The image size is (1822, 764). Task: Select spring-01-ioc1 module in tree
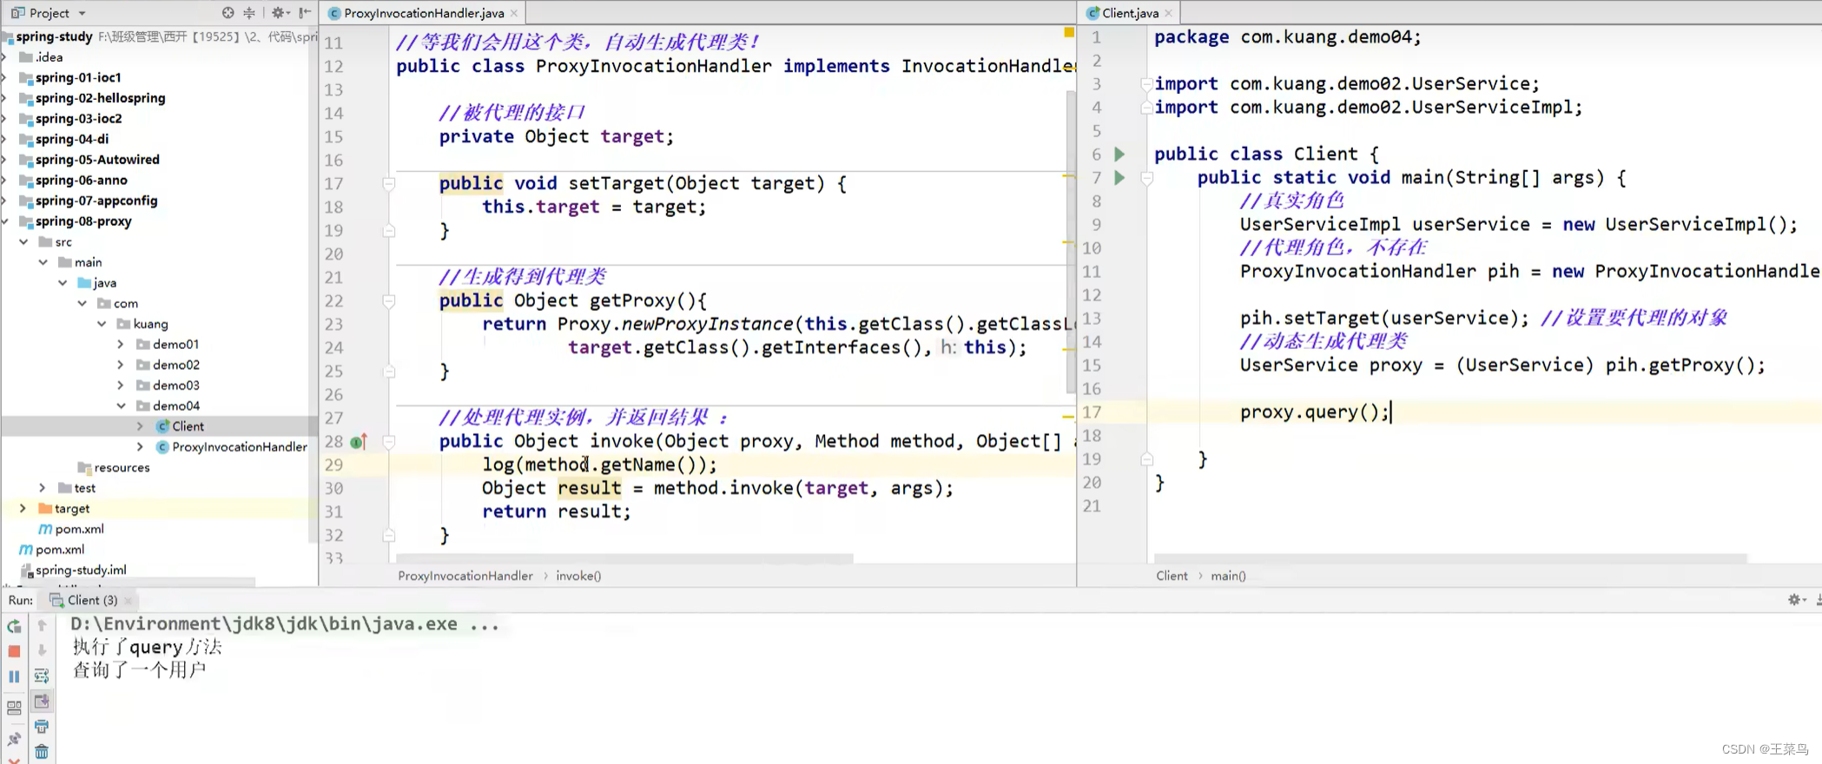point(78,77)
